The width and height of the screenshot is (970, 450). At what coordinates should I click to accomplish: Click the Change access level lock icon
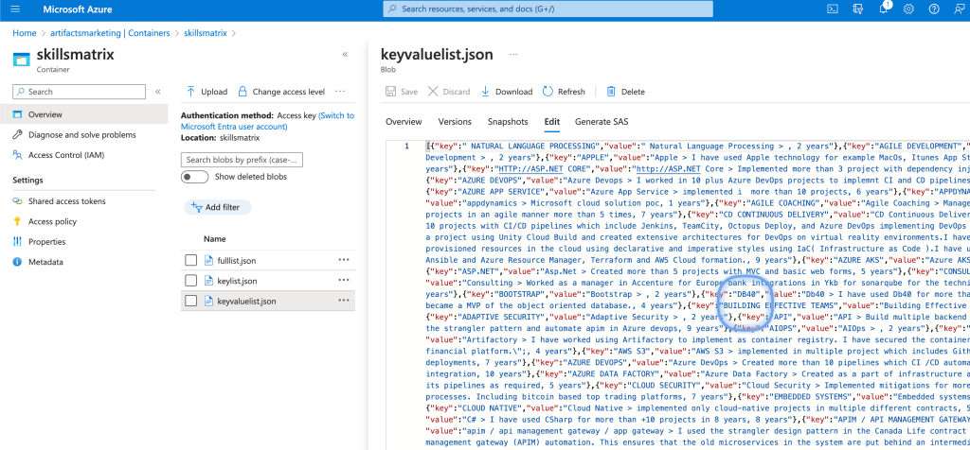[242, 92]
